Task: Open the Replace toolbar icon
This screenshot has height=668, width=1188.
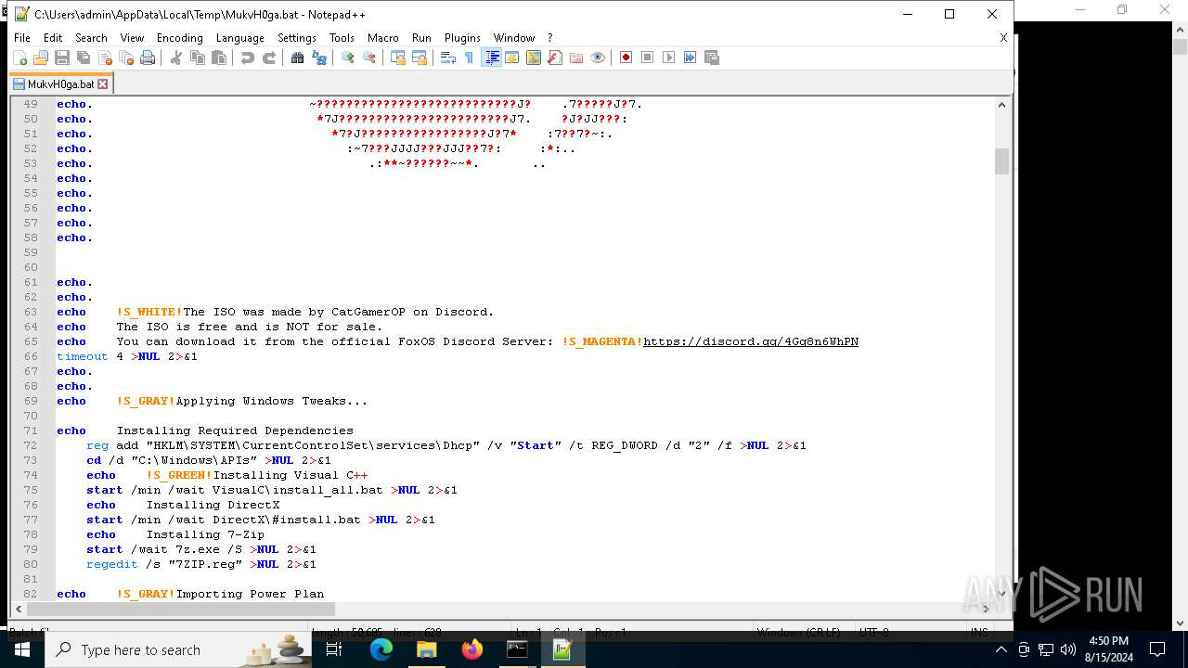Action: (319, 58)
